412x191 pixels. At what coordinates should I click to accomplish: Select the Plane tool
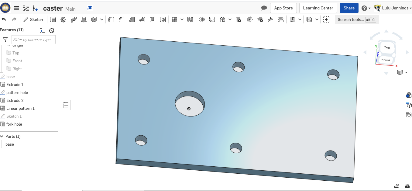click(x=292, y=19)
